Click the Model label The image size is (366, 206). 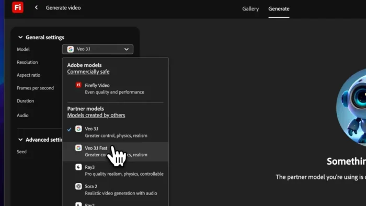23,49
